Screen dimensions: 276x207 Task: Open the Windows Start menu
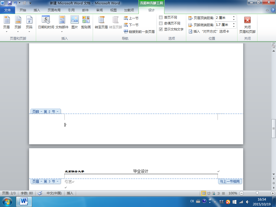click(x=7, y=202)
